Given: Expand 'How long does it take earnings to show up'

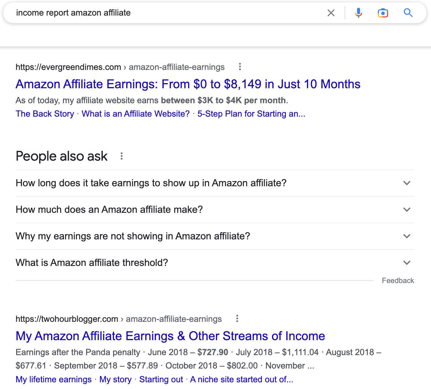Looking at the screenshot, I should click(x=407, y=183).
